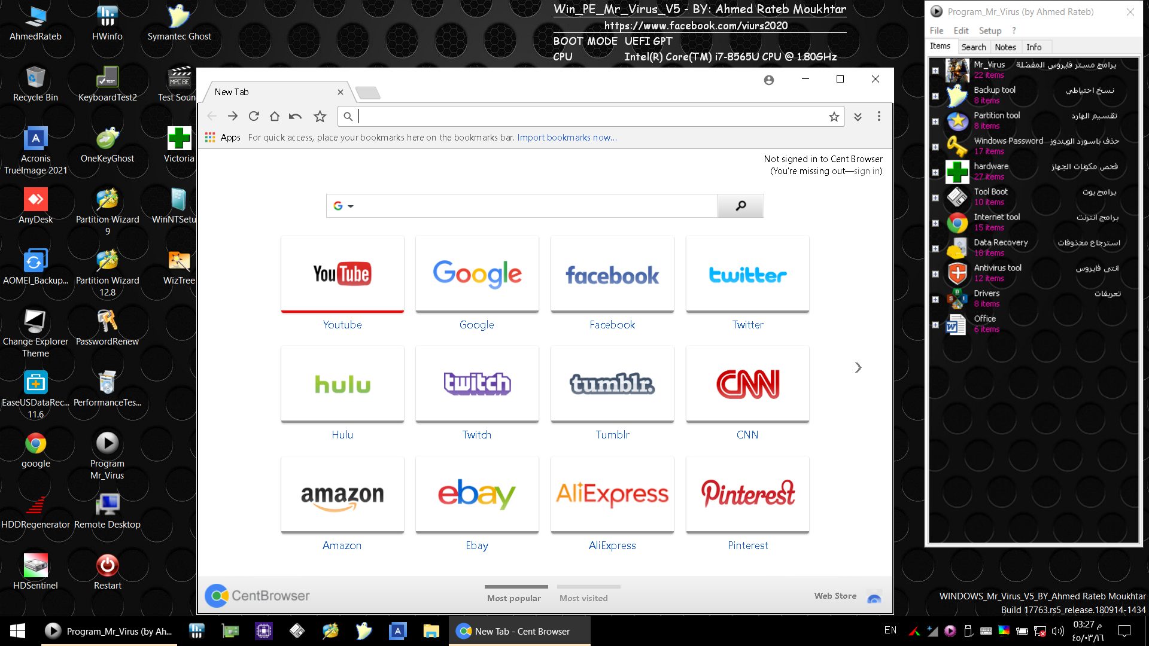Viewport: 1149px width, 646px height.
Task: Open Setup menu in Program_Mr_Virus
Action: pos(990,31)
